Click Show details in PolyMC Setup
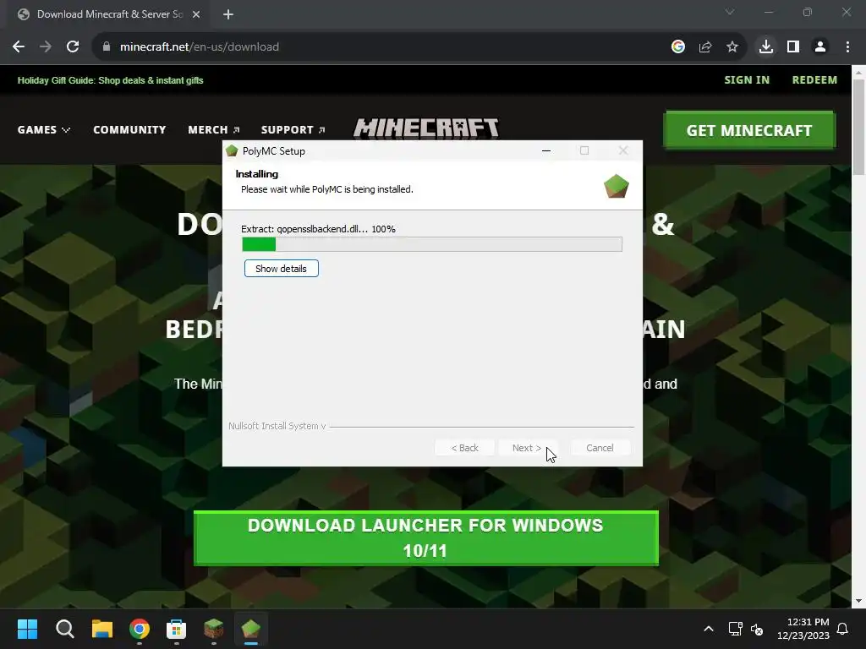Viewport: 866px width, 649px height. tap(281, 269)
